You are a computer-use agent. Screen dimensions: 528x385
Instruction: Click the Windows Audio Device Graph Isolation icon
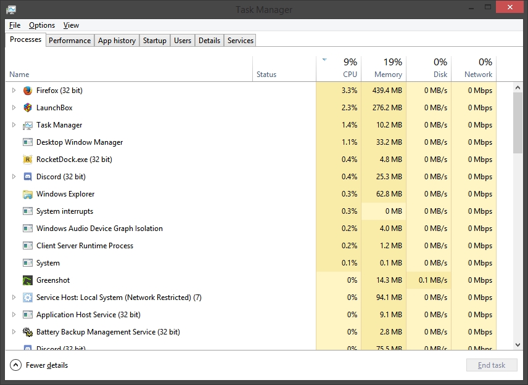(x=28, y=229)
